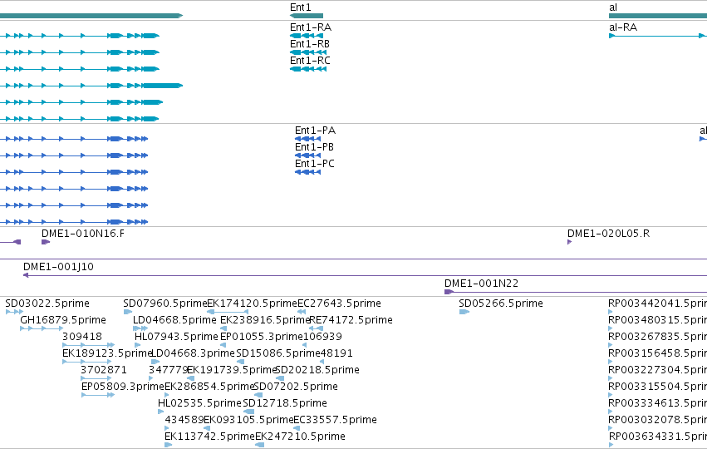Image resolution: width=707 pixels, height=449 pixels.
Task: Click EST label SD05266.5prime
Action: 501,303
